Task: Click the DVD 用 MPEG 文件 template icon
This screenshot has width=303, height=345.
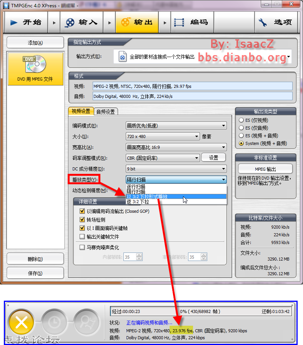Action: [35, 69]
